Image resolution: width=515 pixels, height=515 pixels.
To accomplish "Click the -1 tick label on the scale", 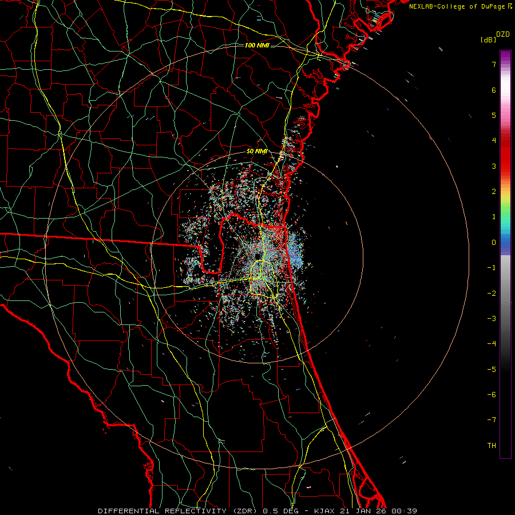I will (492, 268).
